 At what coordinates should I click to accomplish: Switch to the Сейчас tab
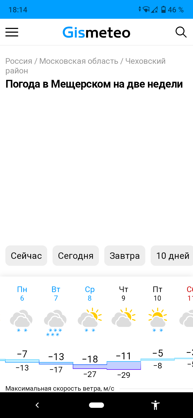pos(26,256)
